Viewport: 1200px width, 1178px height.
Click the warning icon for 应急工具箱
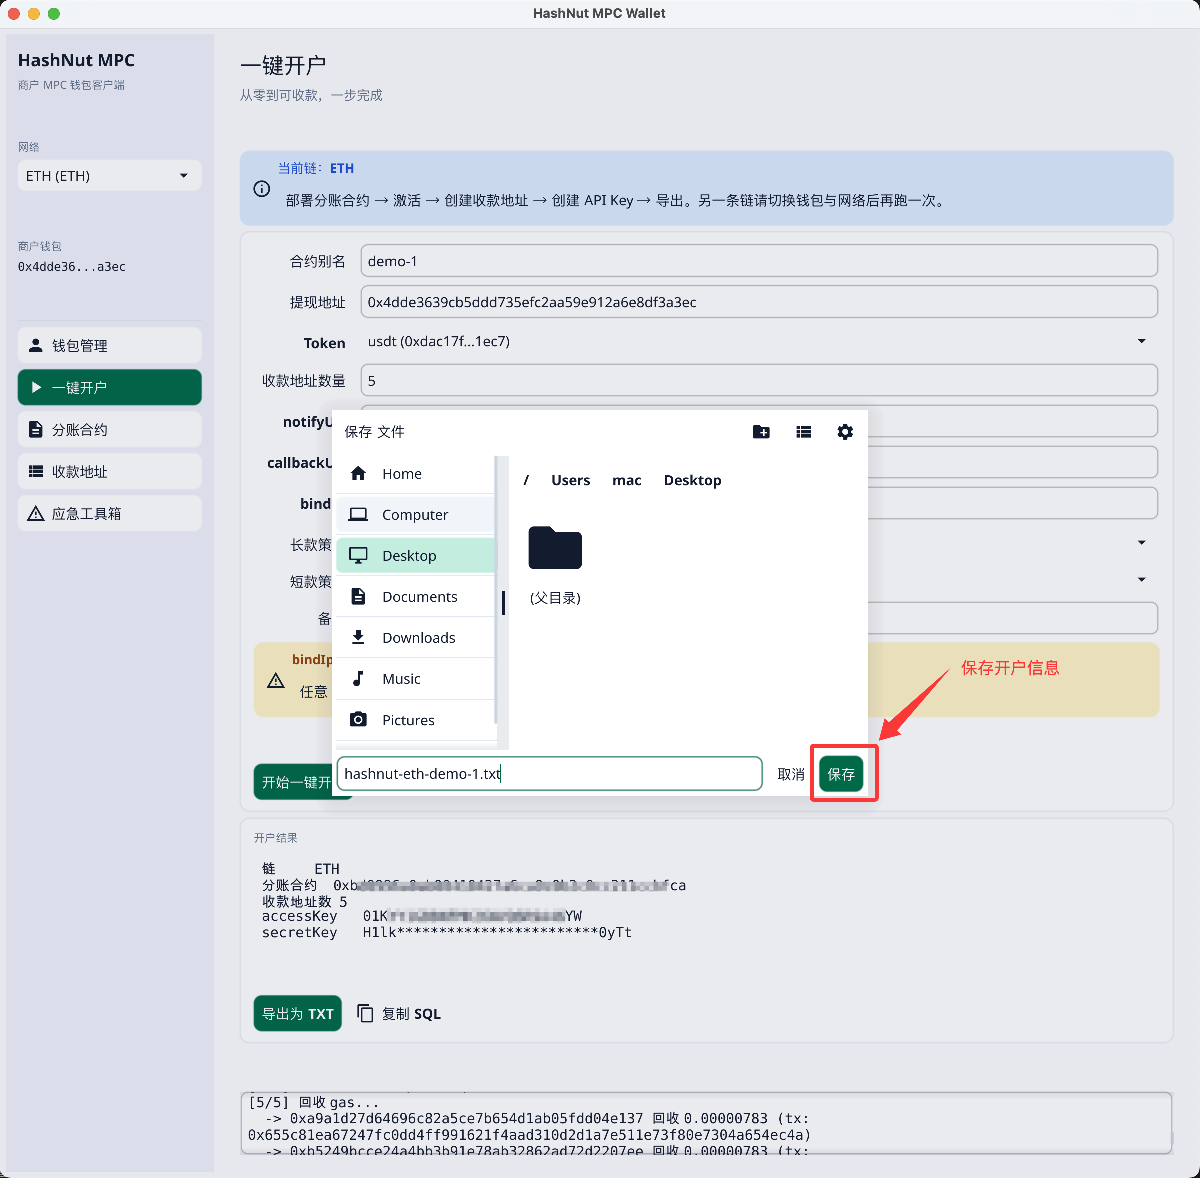click(x=36, y=513)
